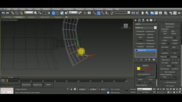182x102 pixels.
Task: Click the Align tool icon
Action: pyautogui.click(x=138, y=13)
